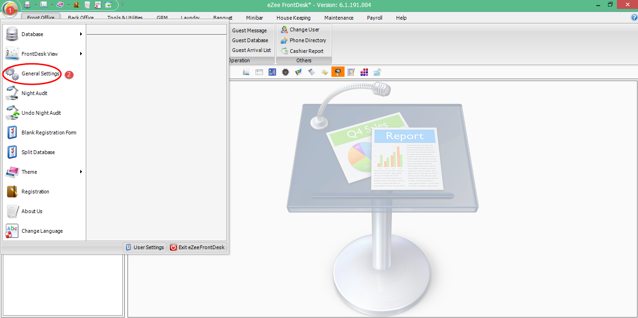The width and height of the screenshot is (638, 318).
Task: Click the gauge/stopwatch icon on the operations toolbar
Action: coord(285,72)
